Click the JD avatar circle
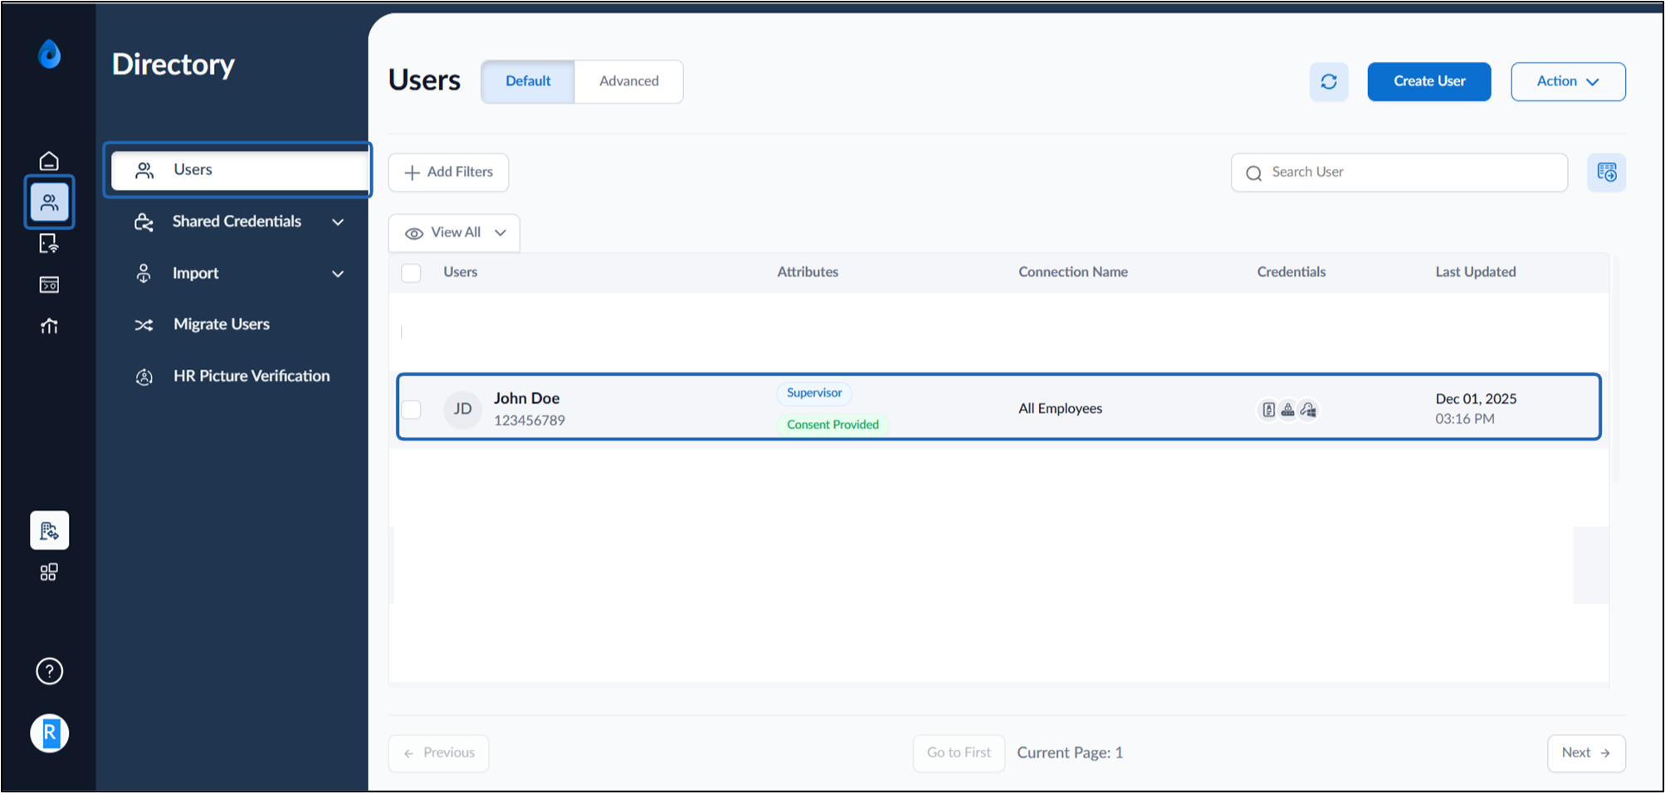This screenshot has height=793, width=1665. (x=463, y=409)
